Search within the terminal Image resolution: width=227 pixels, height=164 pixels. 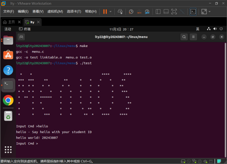184,37
